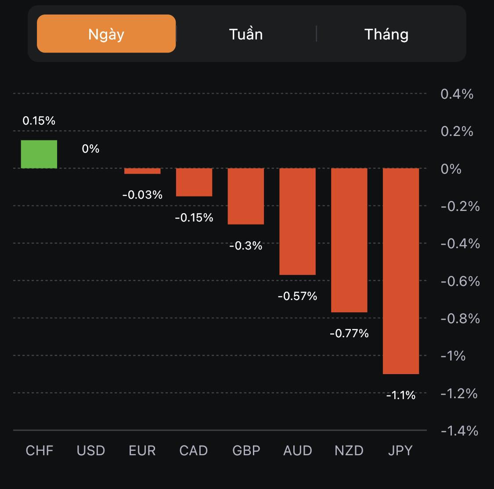Tap the GBP currency label
494x489 pixels.
click(246, 450)
